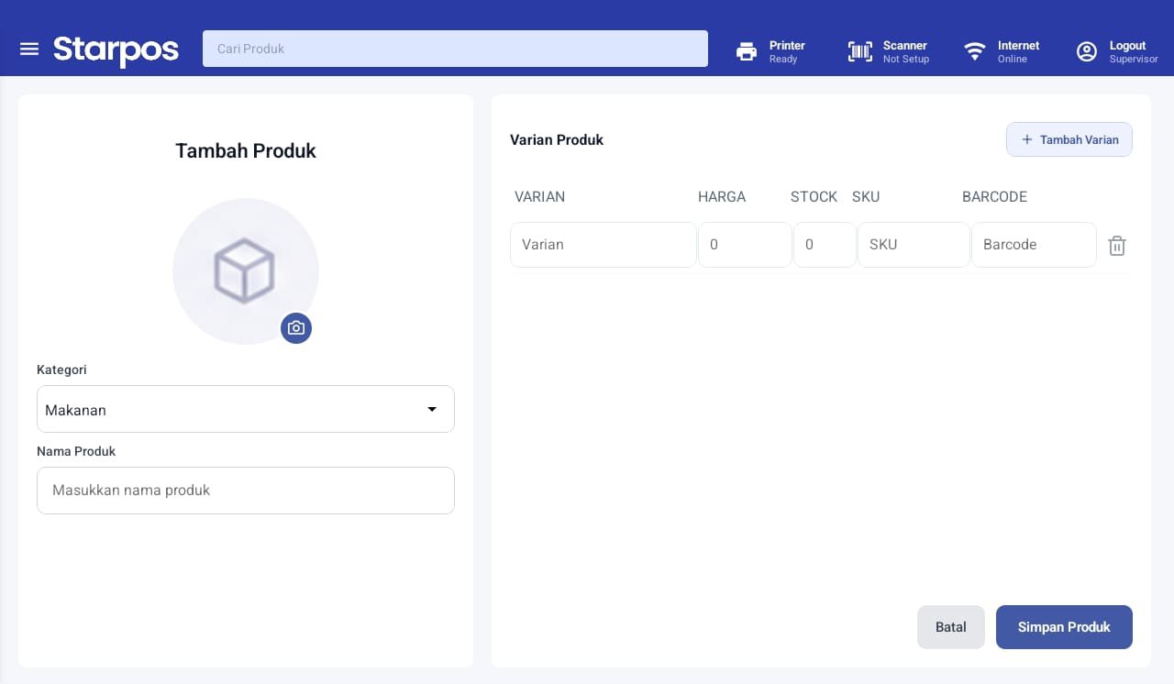Click the Logout user icon

tap(1087, 52)
